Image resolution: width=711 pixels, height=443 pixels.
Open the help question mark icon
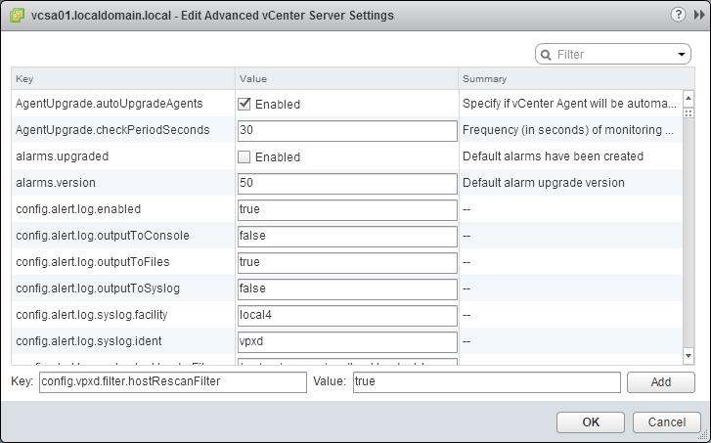[678, 15]
